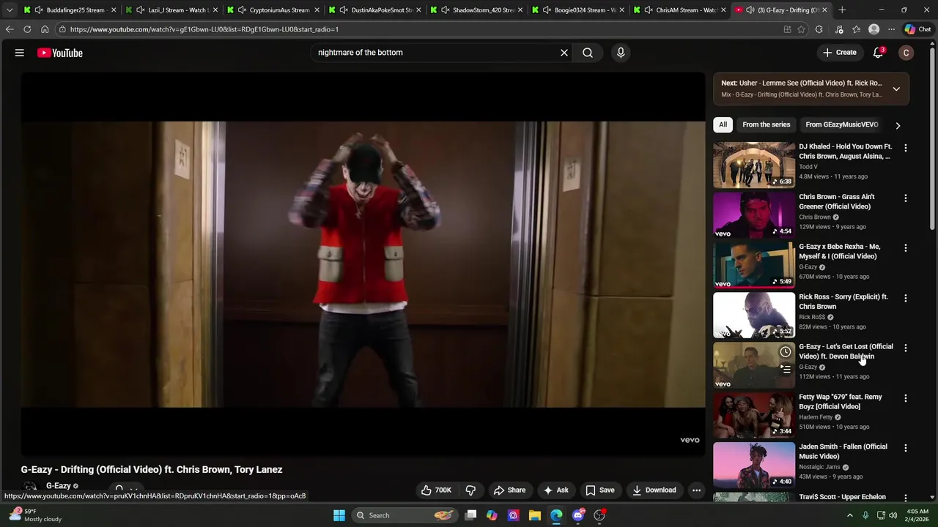Open File Explorer from the taskbar
The image size is (938, 527).
[x=535, y=515]
